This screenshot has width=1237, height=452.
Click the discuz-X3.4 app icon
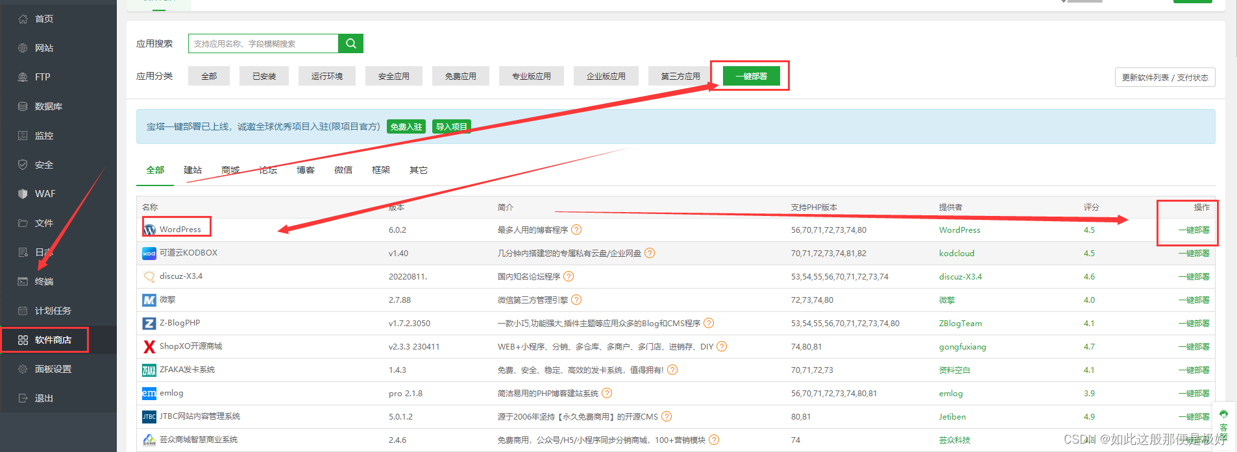(x=149, y=277)
